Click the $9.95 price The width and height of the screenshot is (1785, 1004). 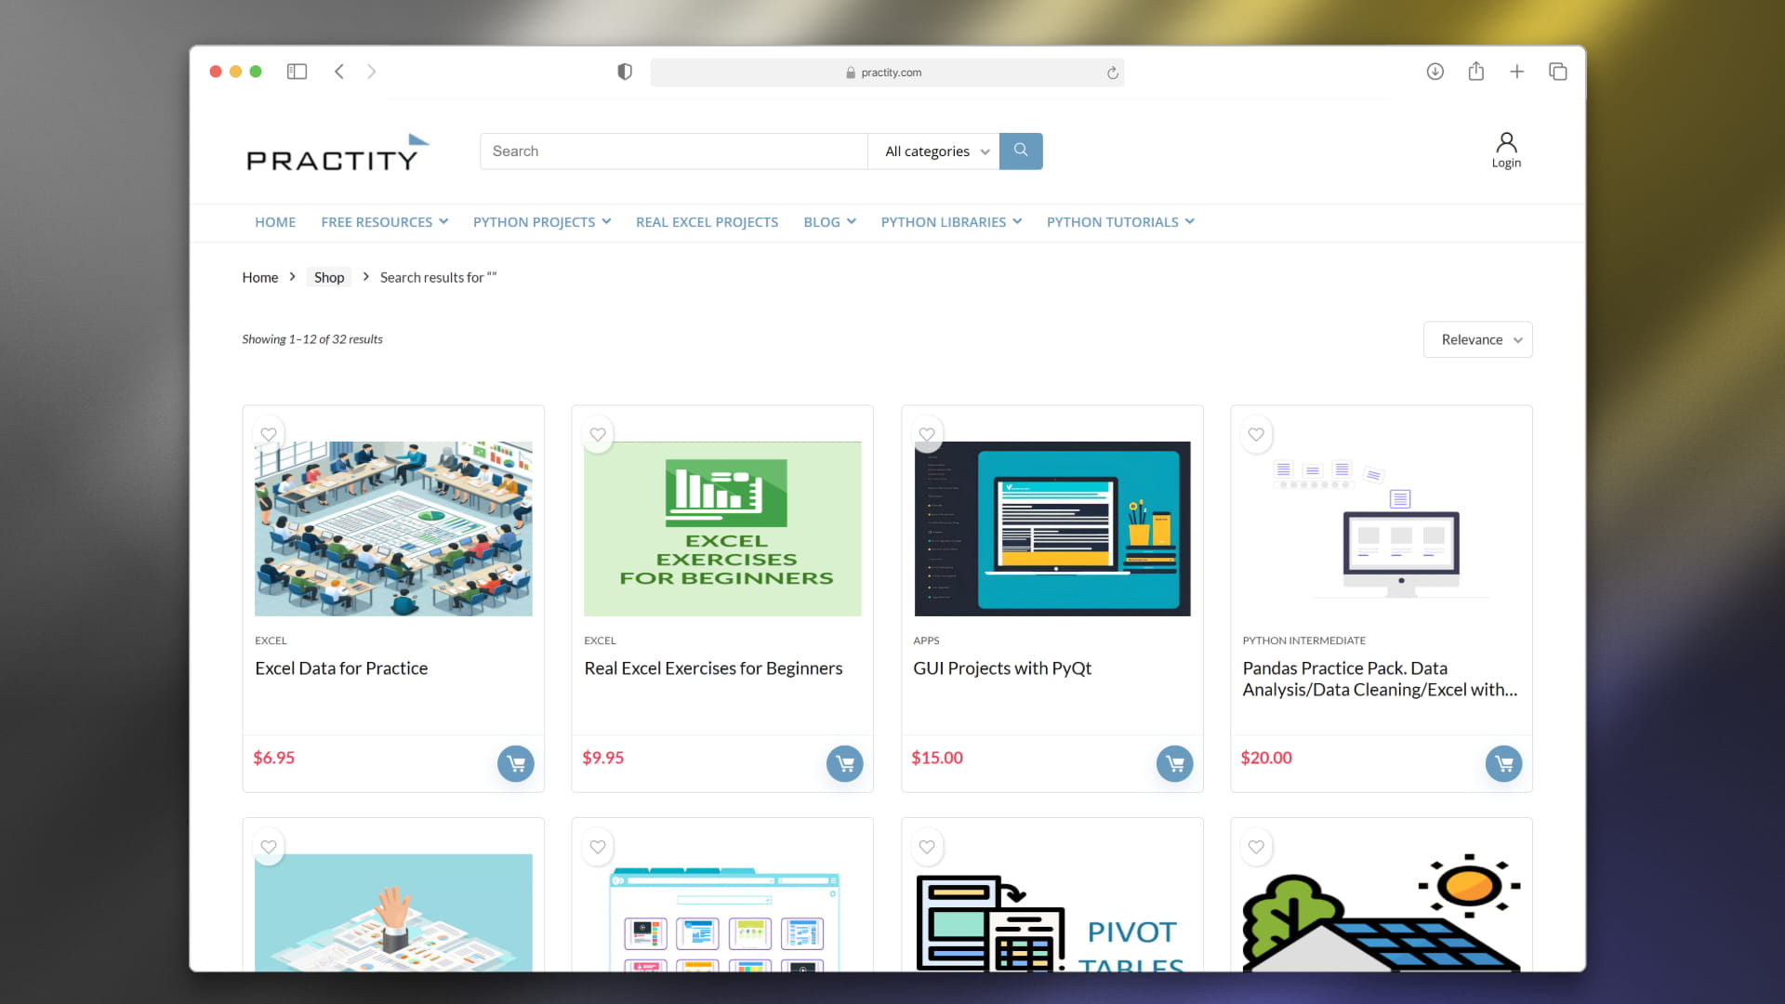click(x=602, y=758)
